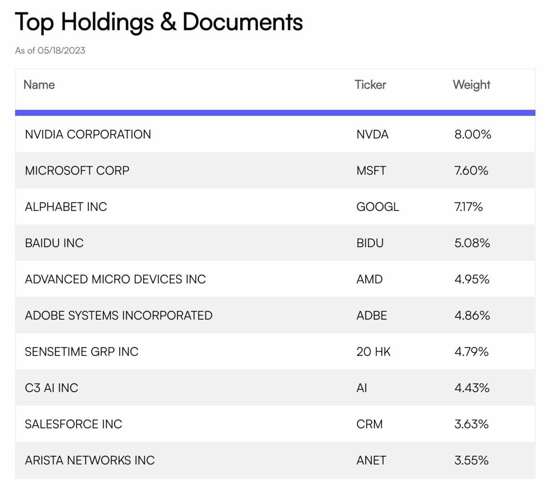Click the GOOGL ticker symbol

tap(378, 207)
